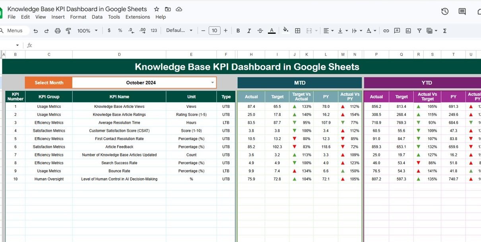The width and height of the screenshot is (481, 242).
Task: Open the font family dropdown
Action: (x=179, y=31)
